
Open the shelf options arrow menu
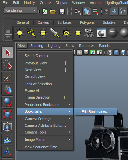(8, 37)
